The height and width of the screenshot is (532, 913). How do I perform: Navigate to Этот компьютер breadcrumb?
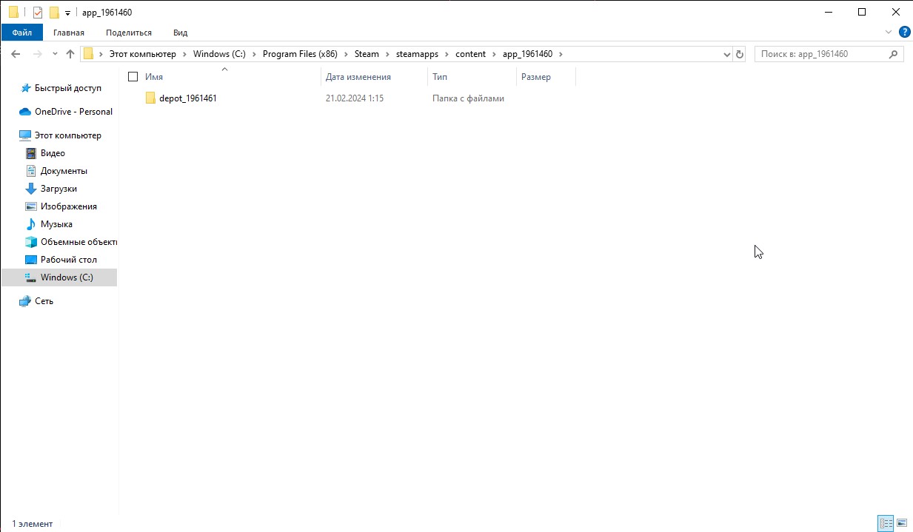(143, 54)
